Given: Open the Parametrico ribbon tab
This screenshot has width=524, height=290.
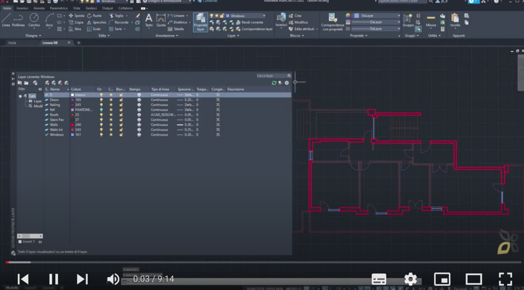Looking at the screenshot, I should pos(59,8).
